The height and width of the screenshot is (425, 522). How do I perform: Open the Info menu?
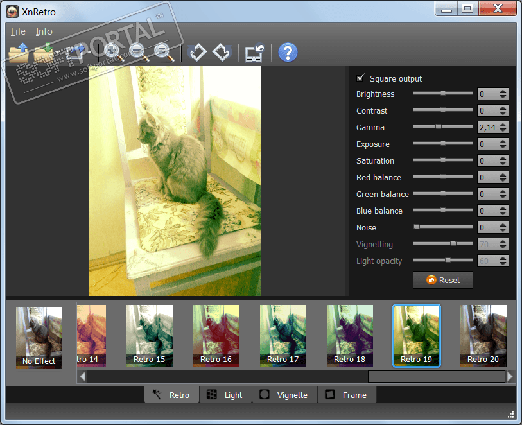pyautogui.click(x=44, y=31)
